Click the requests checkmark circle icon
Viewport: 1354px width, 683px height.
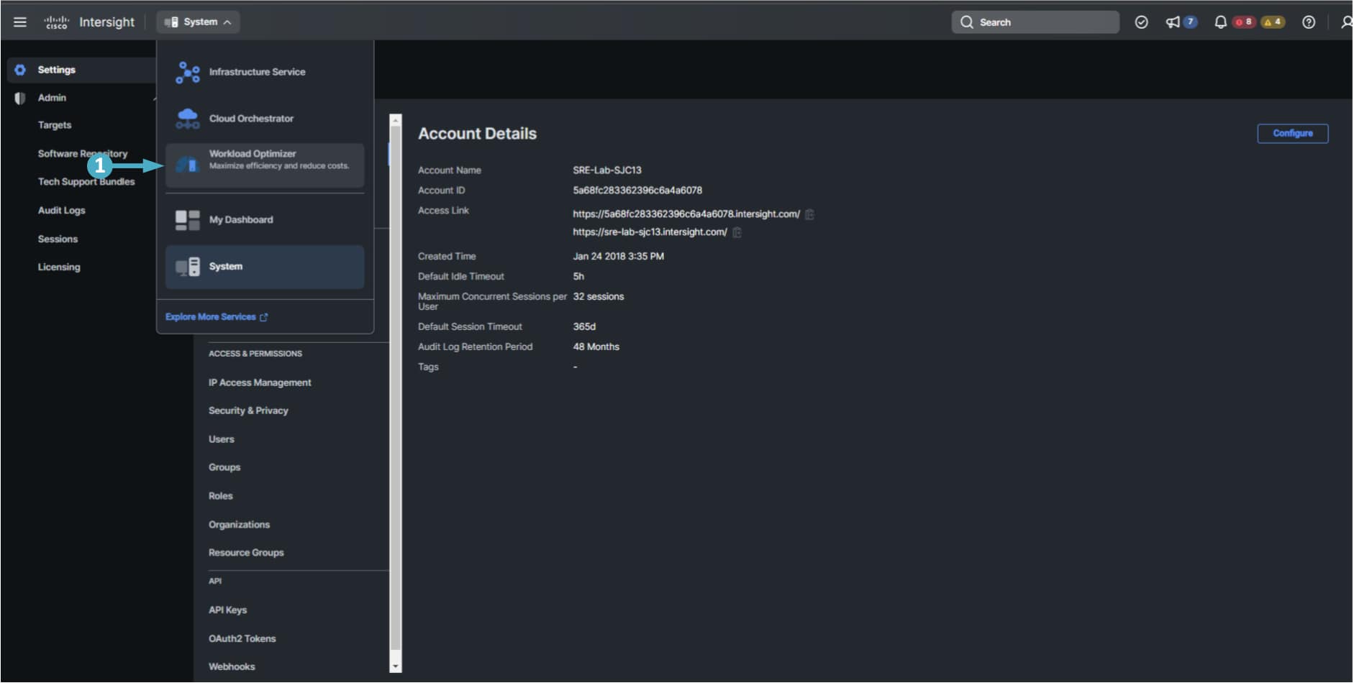(1141, 22)
